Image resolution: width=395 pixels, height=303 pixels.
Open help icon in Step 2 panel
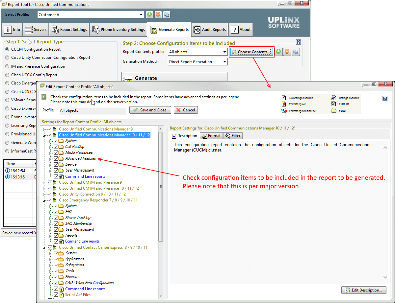tap(299, 42)
